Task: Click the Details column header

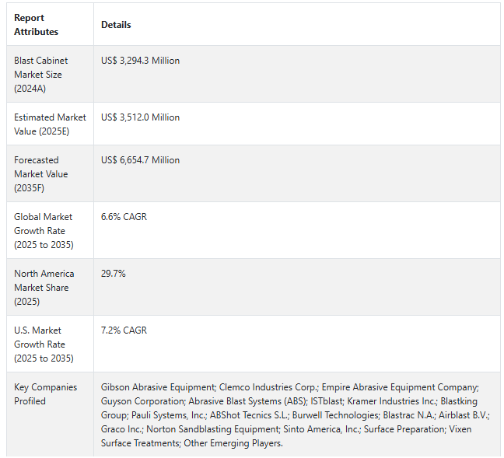Action: pos(116,25)
